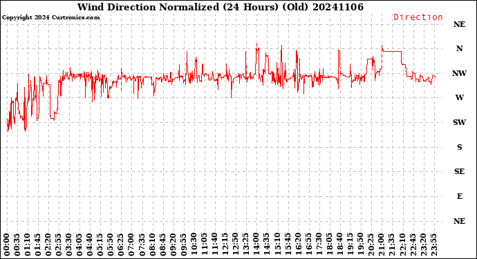
Task: Click the '09:55' time axis label
Action: (x=183, y=244)
